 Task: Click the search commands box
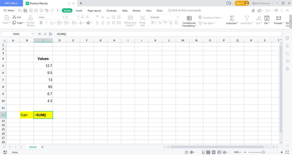click(x=184, y=10)
